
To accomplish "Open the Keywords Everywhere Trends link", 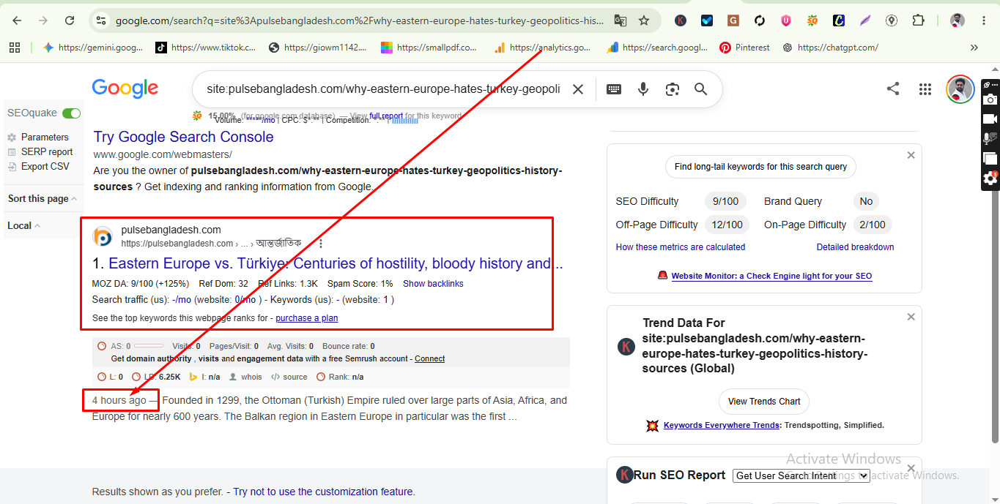I will coord(722,425).
